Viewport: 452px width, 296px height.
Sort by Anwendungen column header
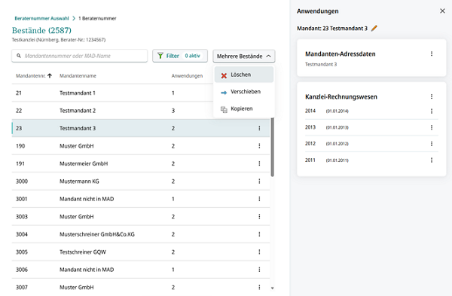click(187, 76)
